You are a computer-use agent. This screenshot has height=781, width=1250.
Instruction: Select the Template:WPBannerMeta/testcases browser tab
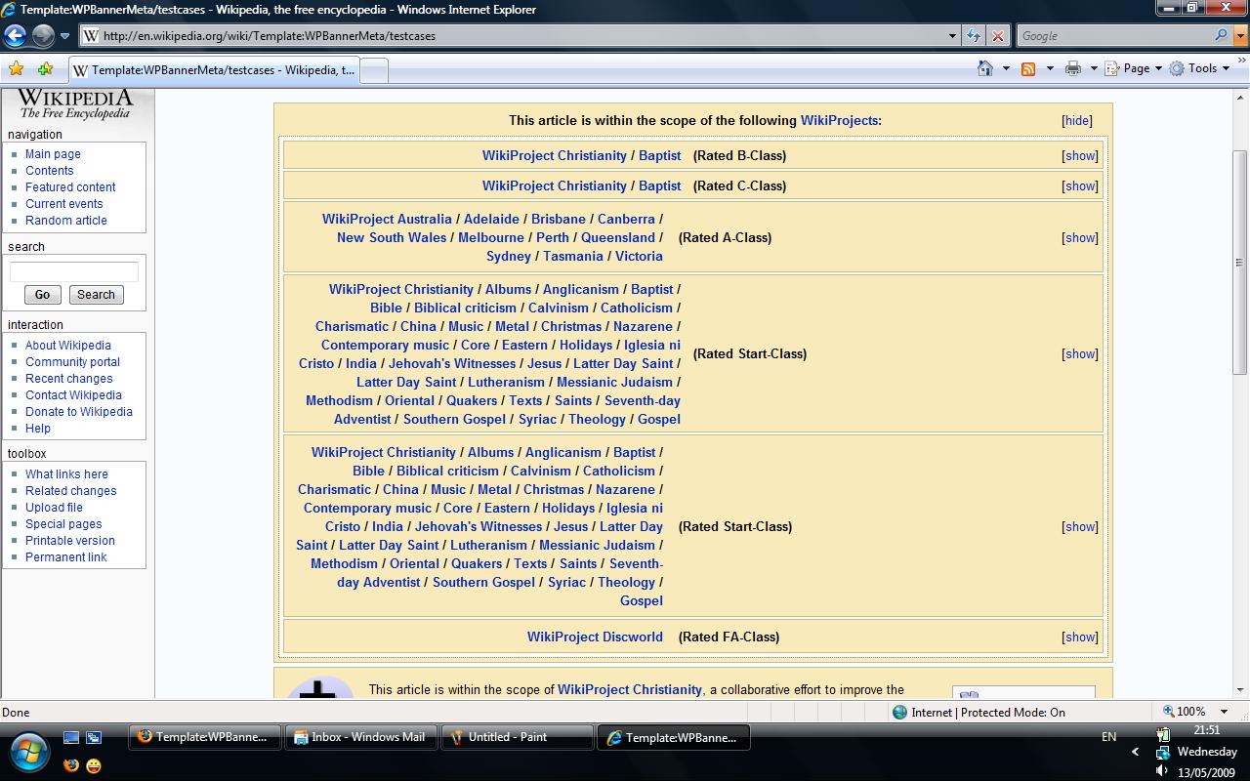point(215,70)
